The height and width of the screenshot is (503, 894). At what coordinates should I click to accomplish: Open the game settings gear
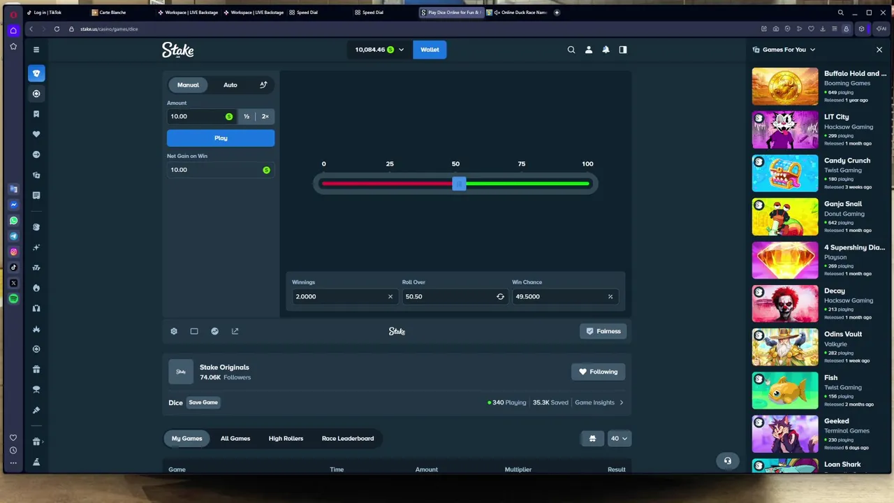point(174,331)
